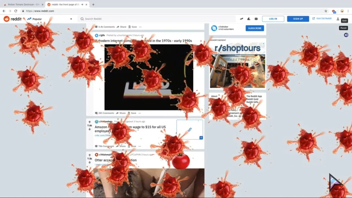The image size is (352, 198).
Task: Close the r/shoptours ad
Action: pos(263,43)
